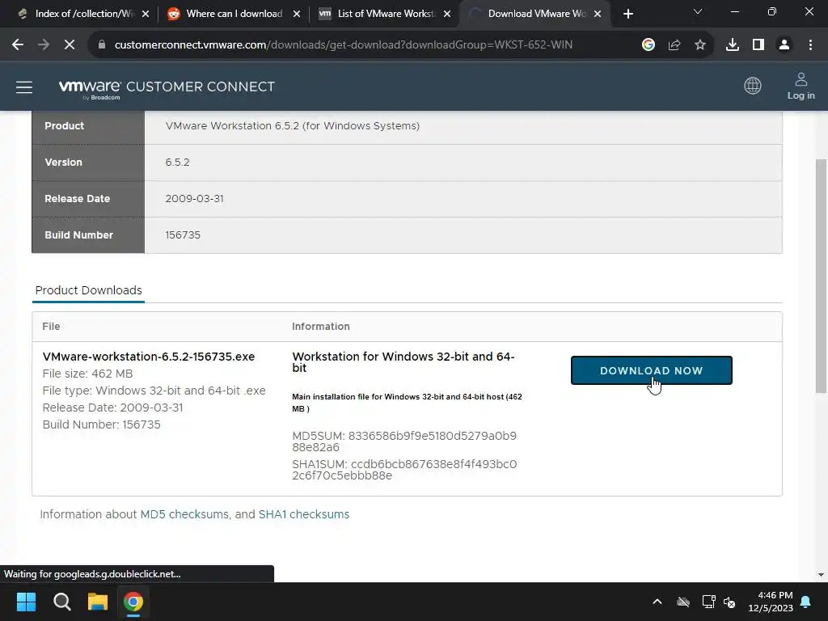Toggle the Chrome side panel
The image size is (828, 621).
[x=758, y=45]
